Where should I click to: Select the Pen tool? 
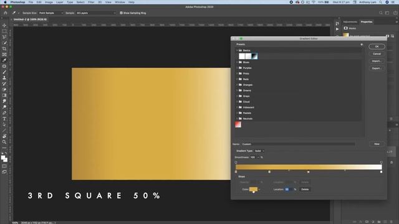pyautogui.click(x=4, y=113)
